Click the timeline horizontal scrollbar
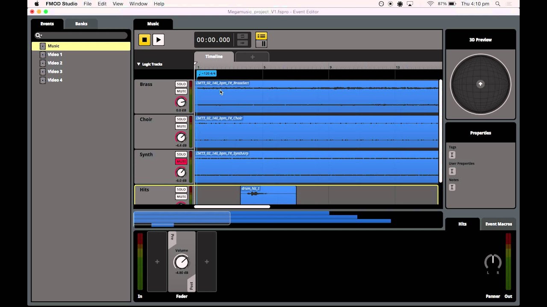Image resolution: width=547 pixels, height=307 pixels. click(x=232, y=207)
